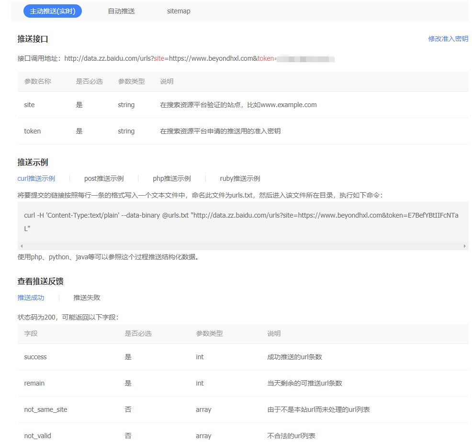Image resolution: width=472 pixels, height=442 pixels.
Task: Click the code box scroll-right arrow
Action: (x=464, y=246)
